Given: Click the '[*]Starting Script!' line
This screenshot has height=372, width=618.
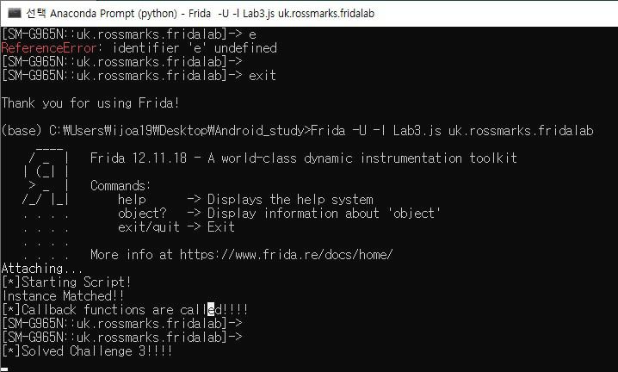Looking at the screenshot, I should [66, 282].
